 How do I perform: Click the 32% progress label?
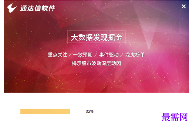90,111
